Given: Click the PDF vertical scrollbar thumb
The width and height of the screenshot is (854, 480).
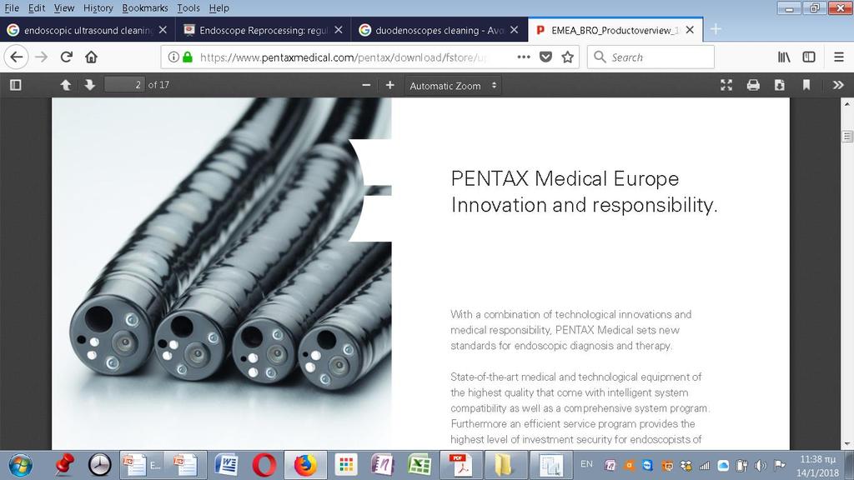Looking at the screenshot, I should (x=847, y=136).
